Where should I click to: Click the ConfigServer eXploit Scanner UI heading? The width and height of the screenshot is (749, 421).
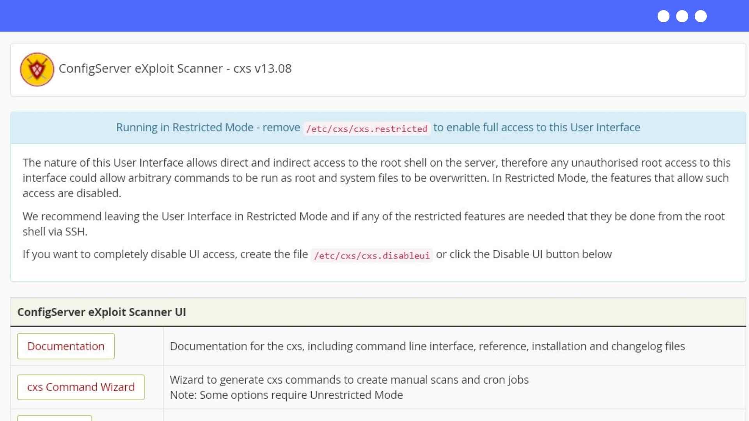[x=101, y=312]
